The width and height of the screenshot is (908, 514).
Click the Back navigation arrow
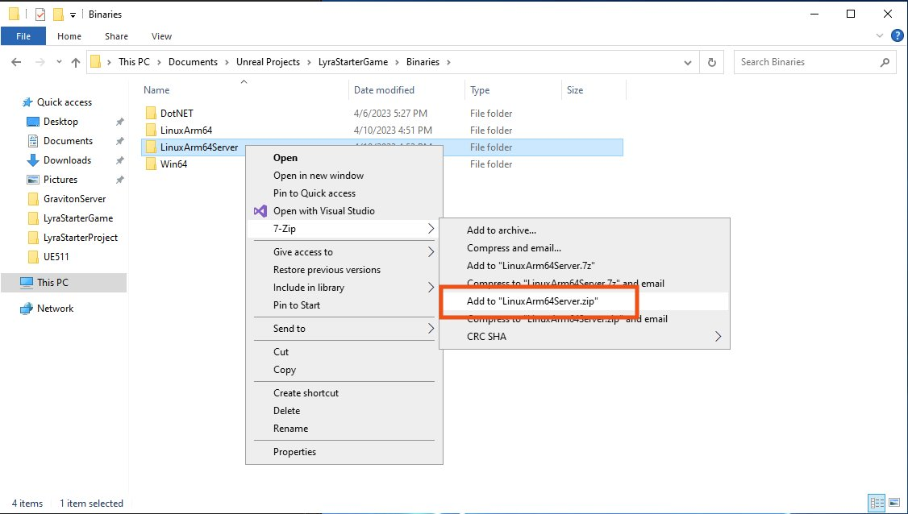[16, 62]
